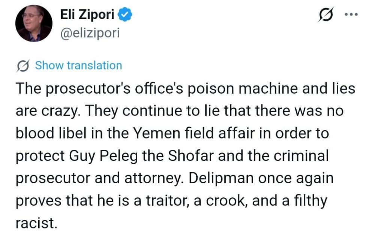Screen dimensions: 375x239
Task: Click the phrase "criminal" ending the fourth line
Action: click(x=300, y=156)
